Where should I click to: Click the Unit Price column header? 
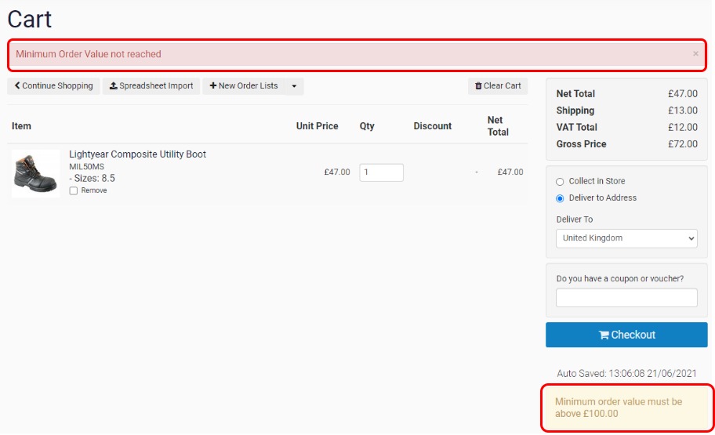317,126
